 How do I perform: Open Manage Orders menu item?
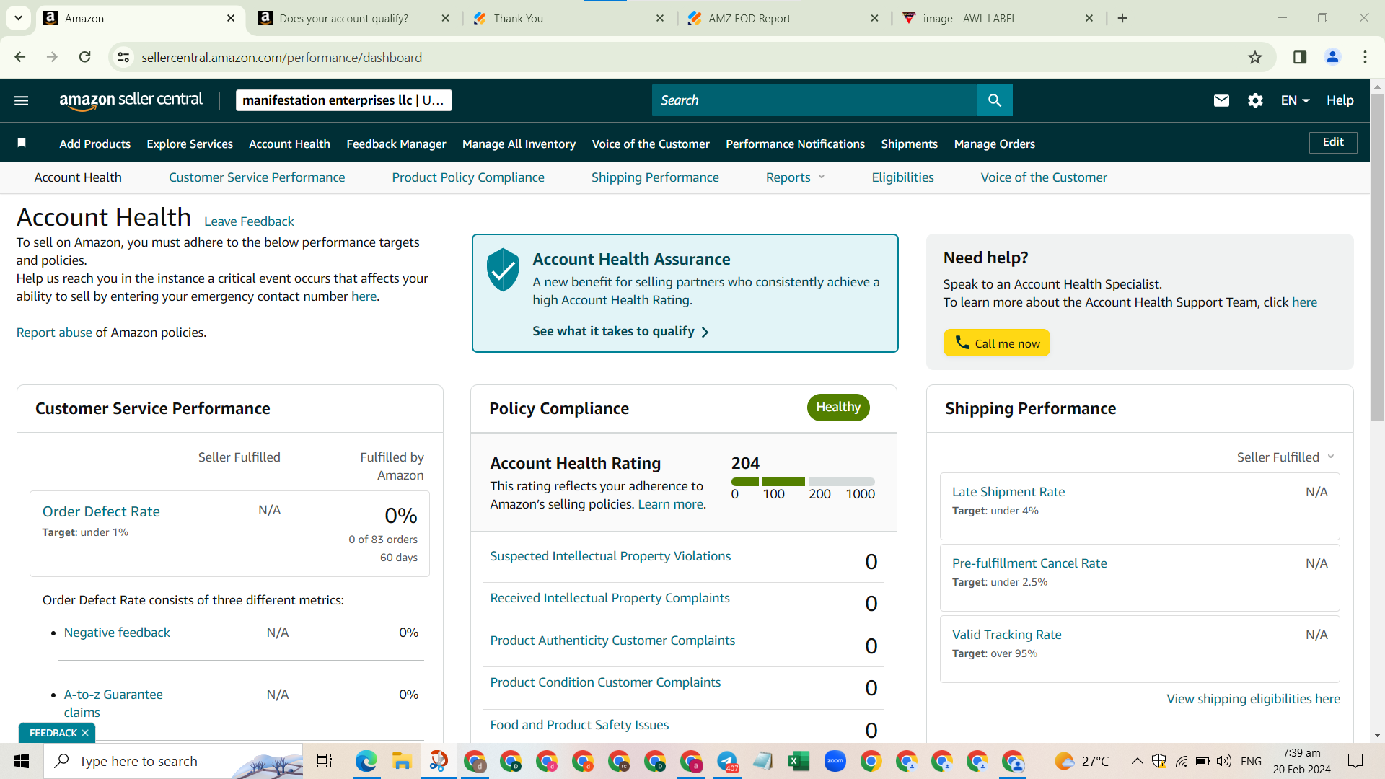point(994,144)
